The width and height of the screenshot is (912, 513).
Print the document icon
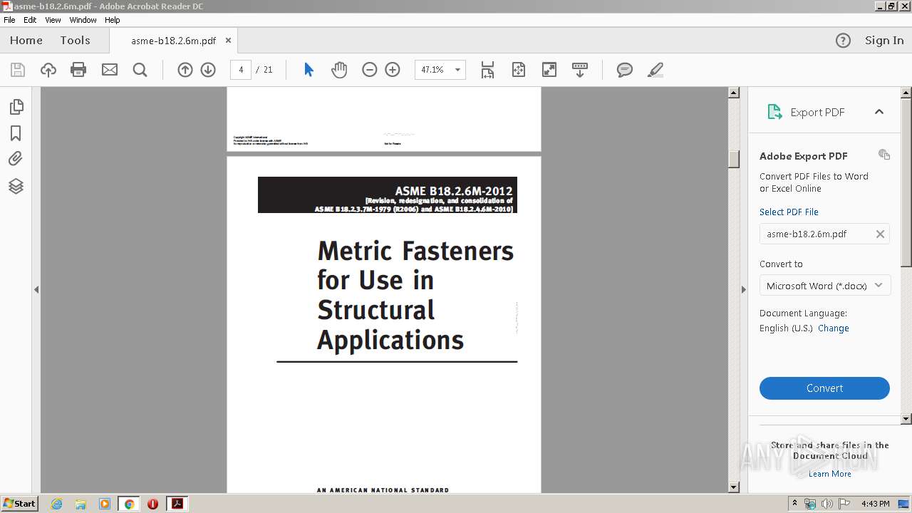(x=78, y=70)
